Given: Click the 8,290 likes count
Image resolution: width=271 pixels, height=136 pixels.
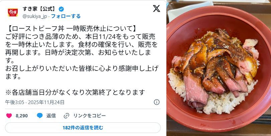Looking at the screenshot, I should coord(22,116).
